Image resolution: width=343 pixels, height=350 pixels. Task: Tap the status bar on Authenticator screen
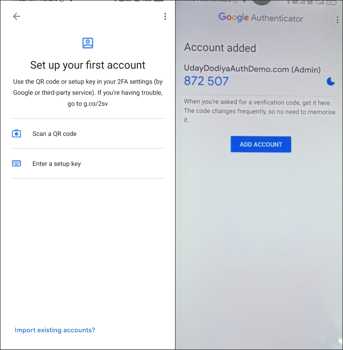259,2
